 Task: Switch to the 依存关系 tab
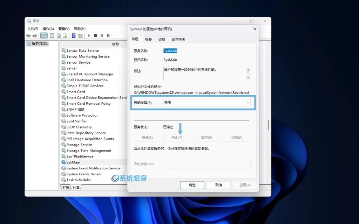tap(178, 40)
